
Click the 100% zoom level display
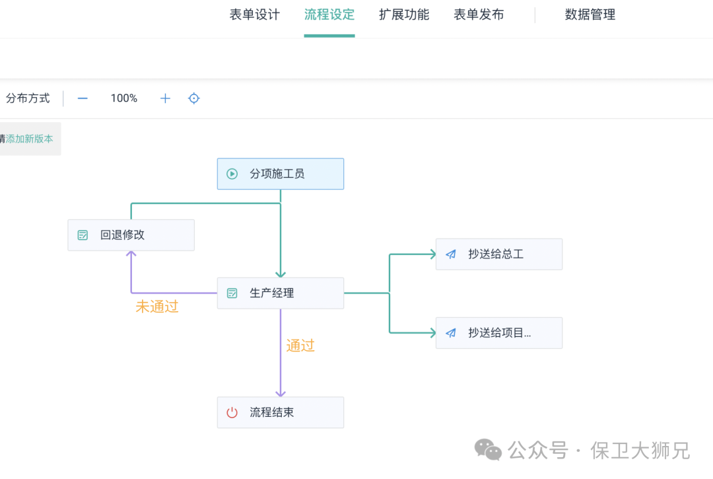[x=123, y=98]
